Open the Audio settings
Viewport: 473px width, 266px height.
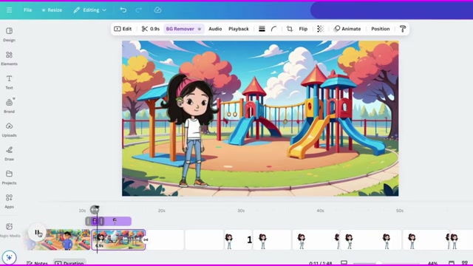pyautogui.click(x=215, y=29)
